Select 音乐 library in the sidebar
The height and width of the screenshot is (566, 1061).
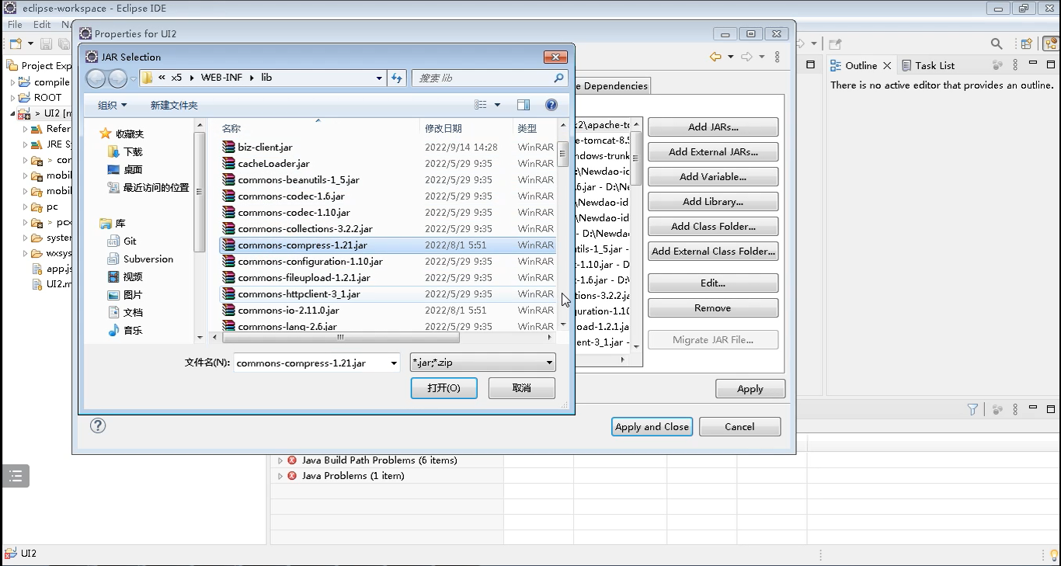click(133, 331)
